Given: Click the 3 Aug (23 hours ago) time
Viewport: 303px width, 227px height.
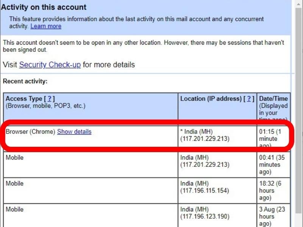Looking at the screenshot, I should 272,216.
